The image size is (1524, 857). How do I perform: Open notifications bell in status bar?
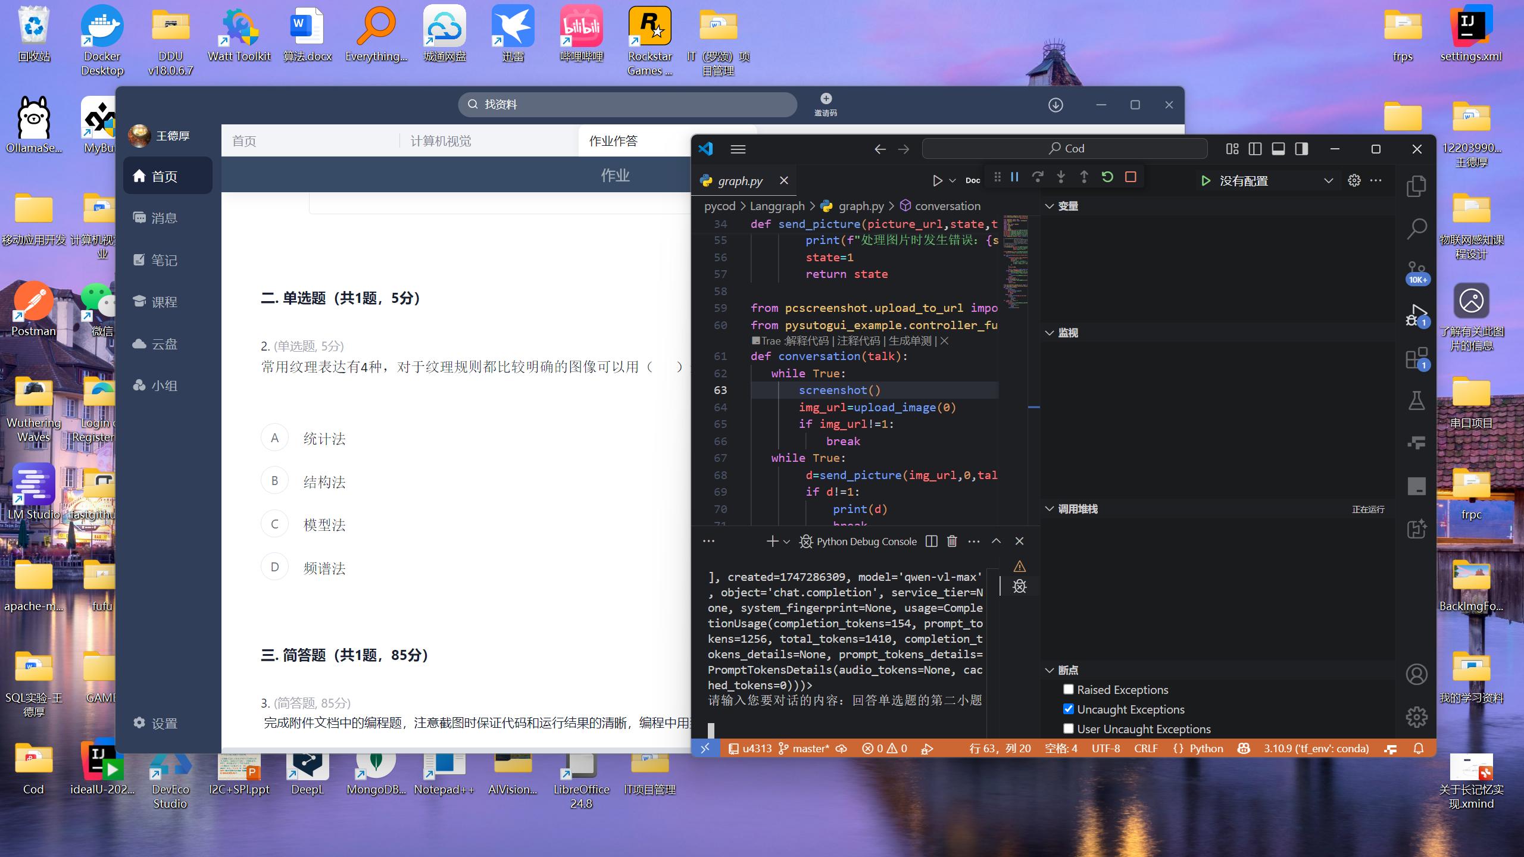(1419, 749)
